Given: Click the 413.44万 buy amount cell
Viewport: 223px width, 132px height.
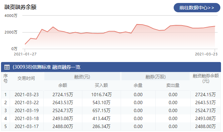Looking at the screenshot, I should click(101, 118).
